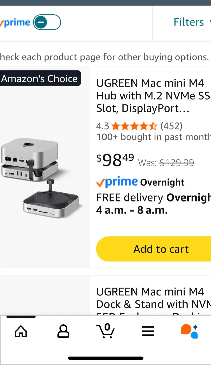Tap the FREE delivery Overnight text
211x365 pixels.
pyautogui.click(x=153, y=198)
